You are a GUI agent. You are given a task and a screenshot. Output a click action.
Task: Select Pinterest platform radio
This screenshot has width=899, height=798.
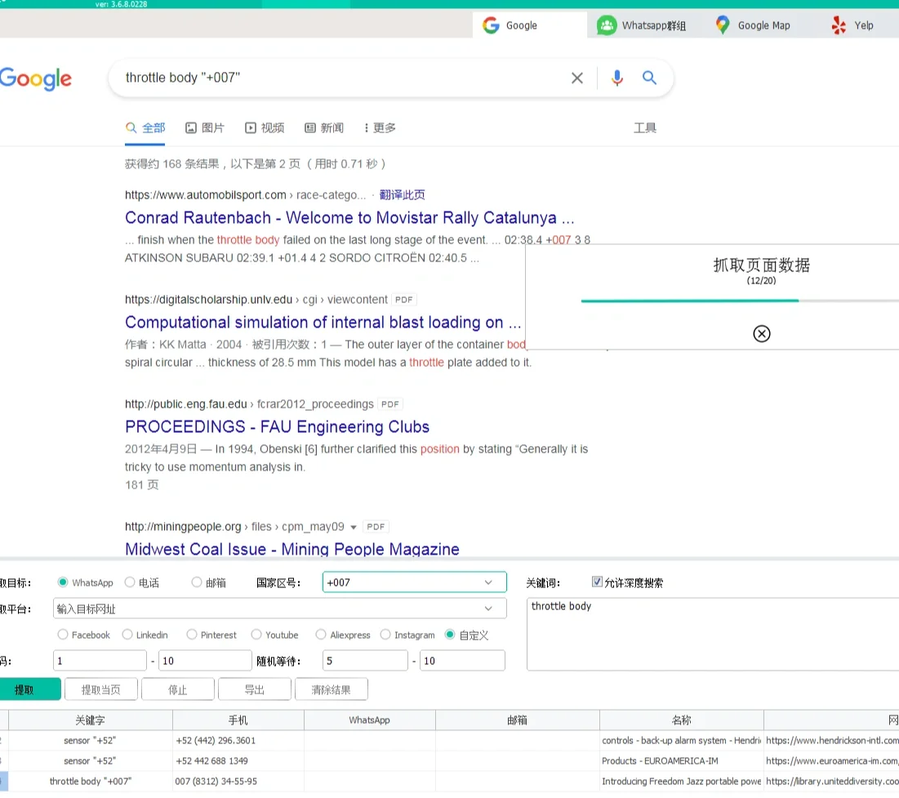click(192, 635)
